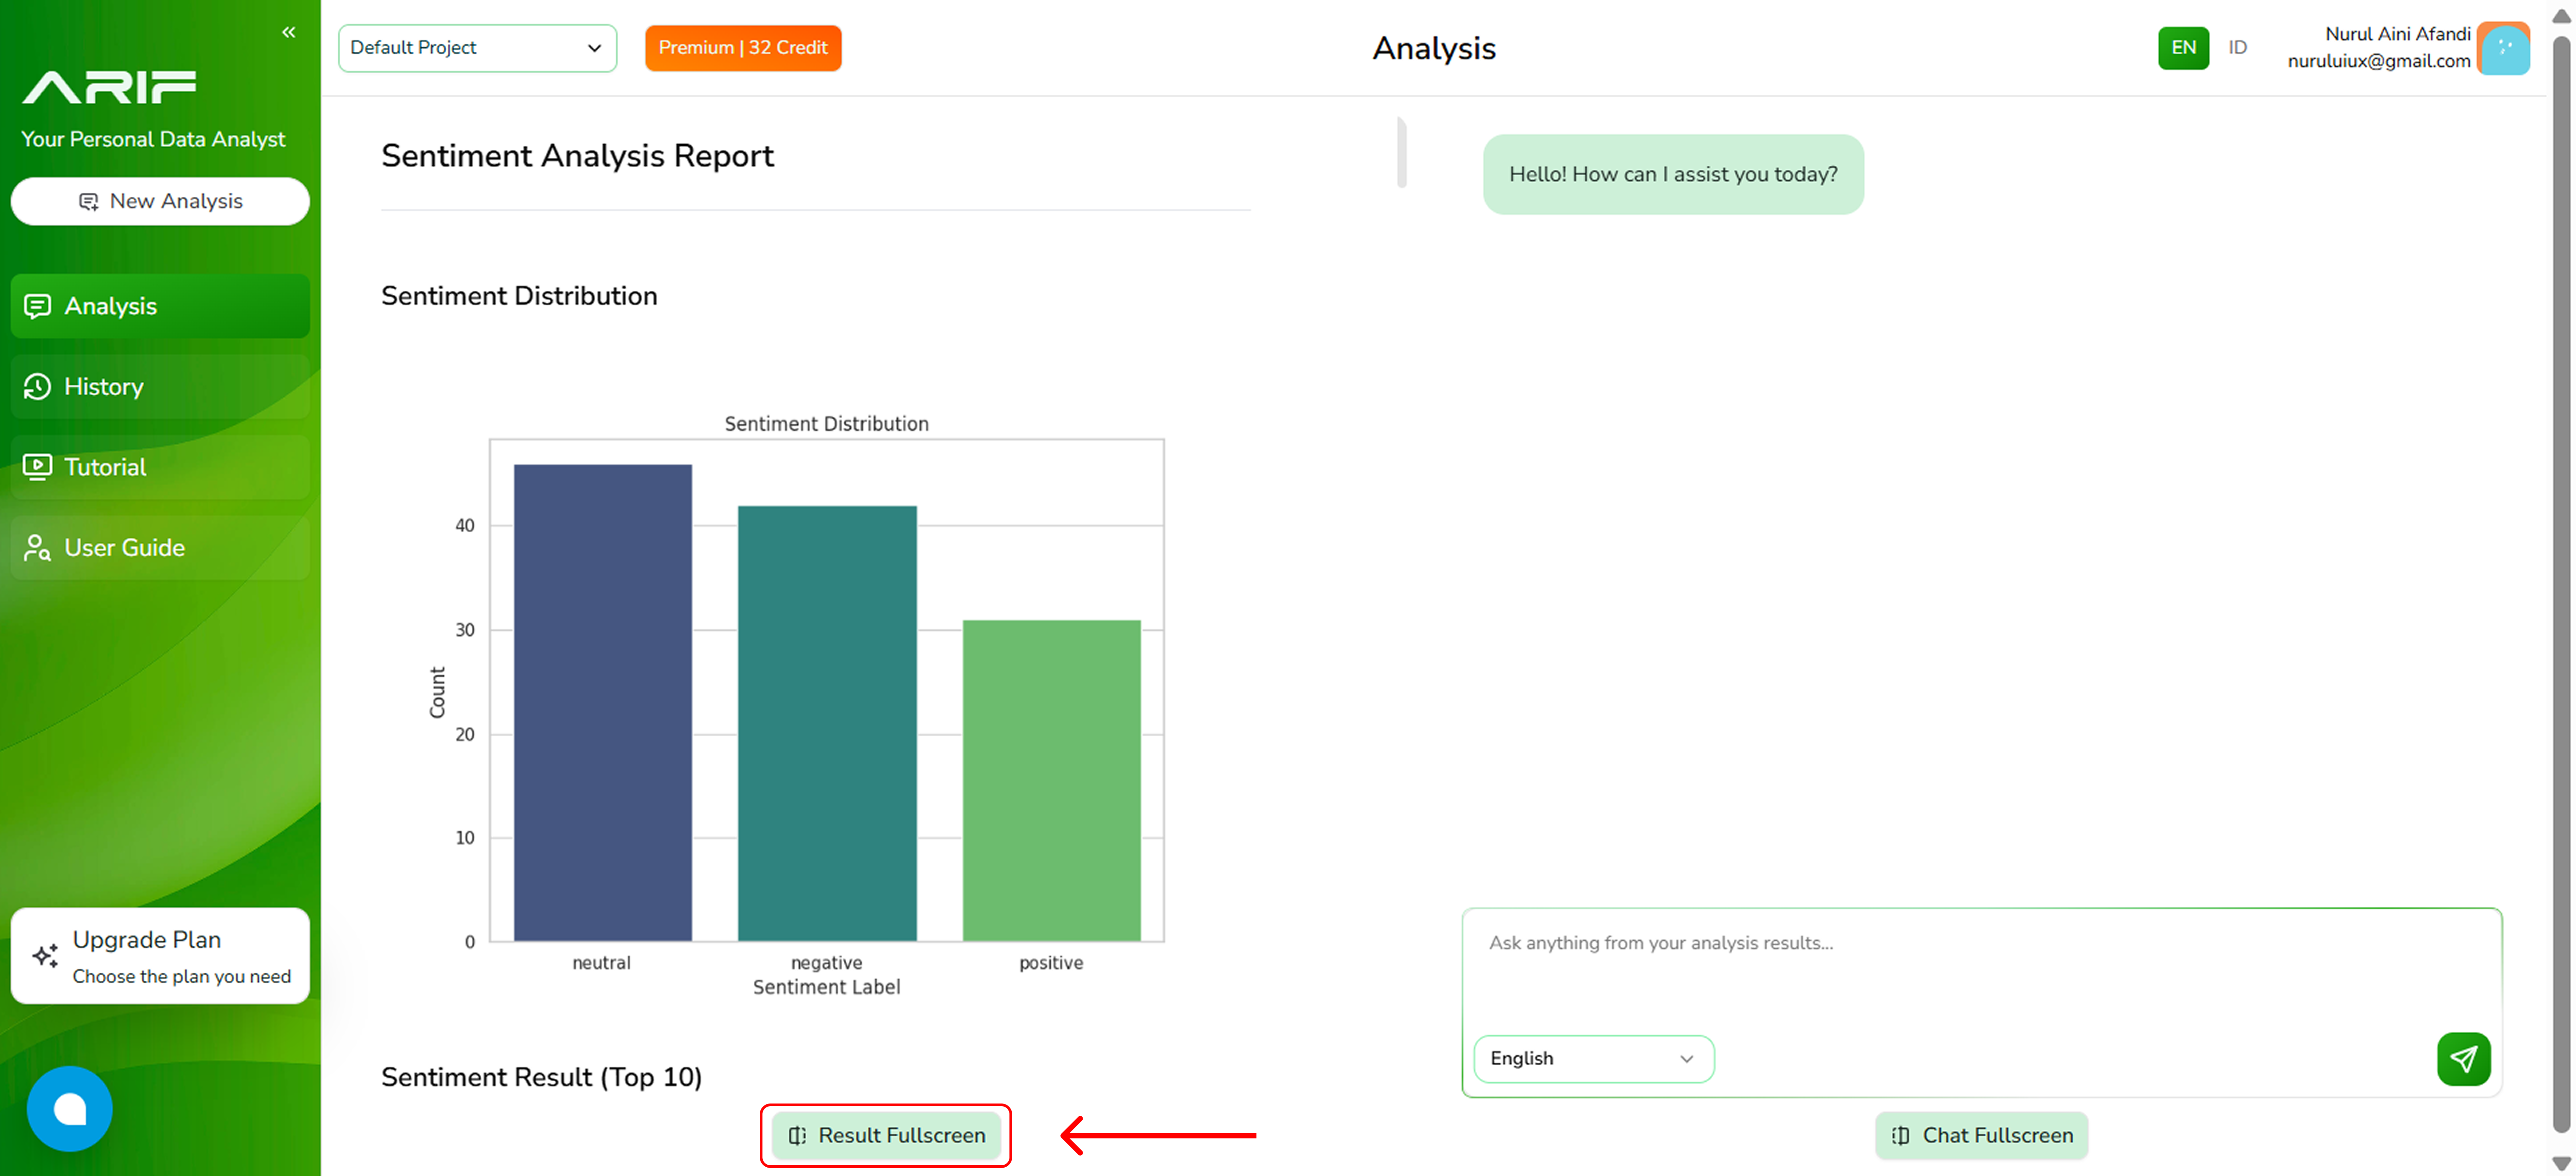Click the Result Fullscreen button

pos(886,1135)
